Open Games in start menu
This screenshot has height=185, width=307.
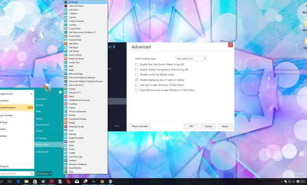(39, 118)
